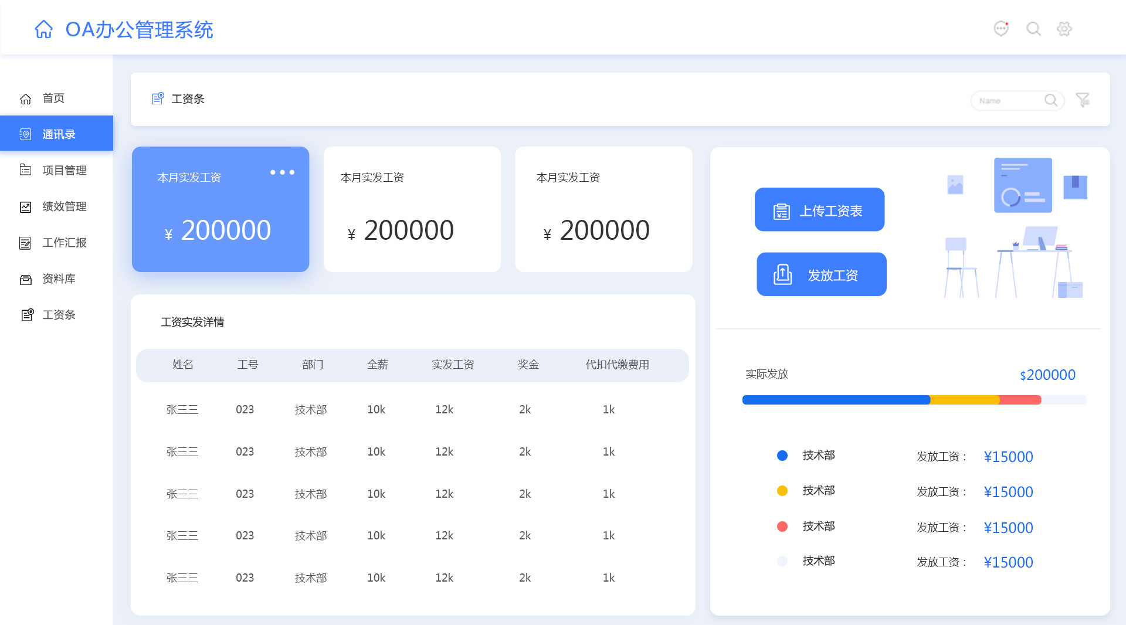Viewport: 1126px width, 625px height.
Task: Click the 工资条 payslip icon in panel header
Action: tap(158, 98)
